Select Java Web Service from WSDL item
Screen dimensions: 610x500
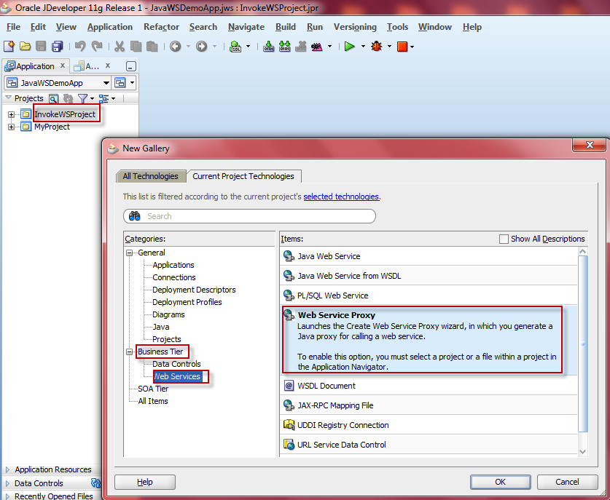click(x=428, y=275)
